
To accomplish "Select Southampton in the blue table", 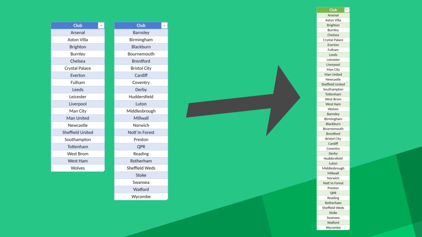I will coord(78,139).
